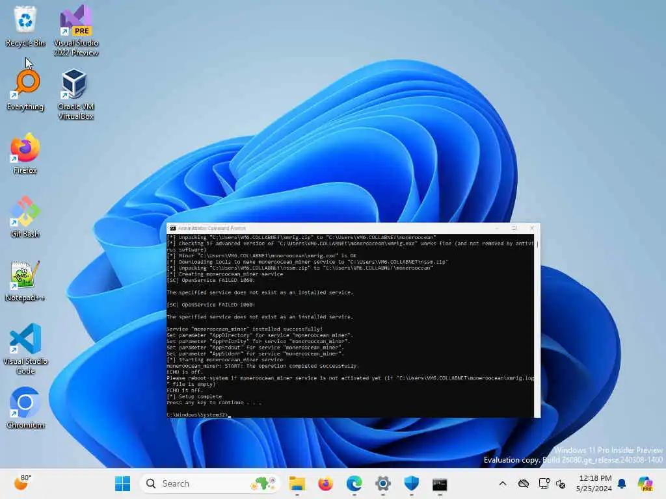Maximize the Command Prompt window

click(514, 228)
